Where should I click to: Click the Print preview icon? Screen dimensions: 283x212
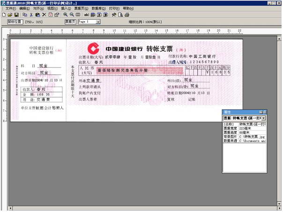pyautogui.click(x=120, y=15)
